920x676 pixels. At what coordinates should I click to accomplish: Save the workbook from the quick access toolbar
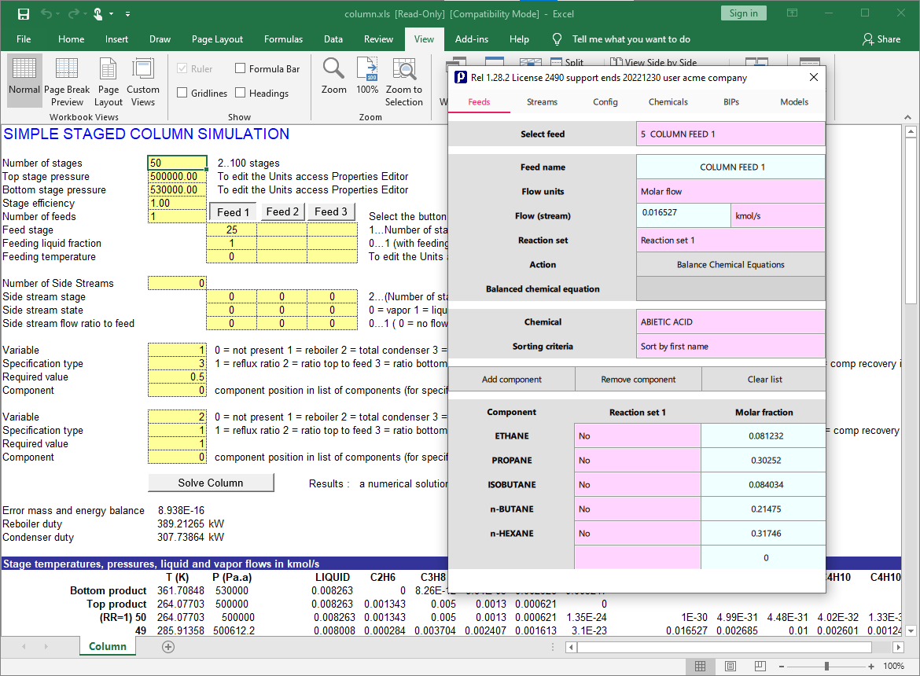(x=24, y=13)
